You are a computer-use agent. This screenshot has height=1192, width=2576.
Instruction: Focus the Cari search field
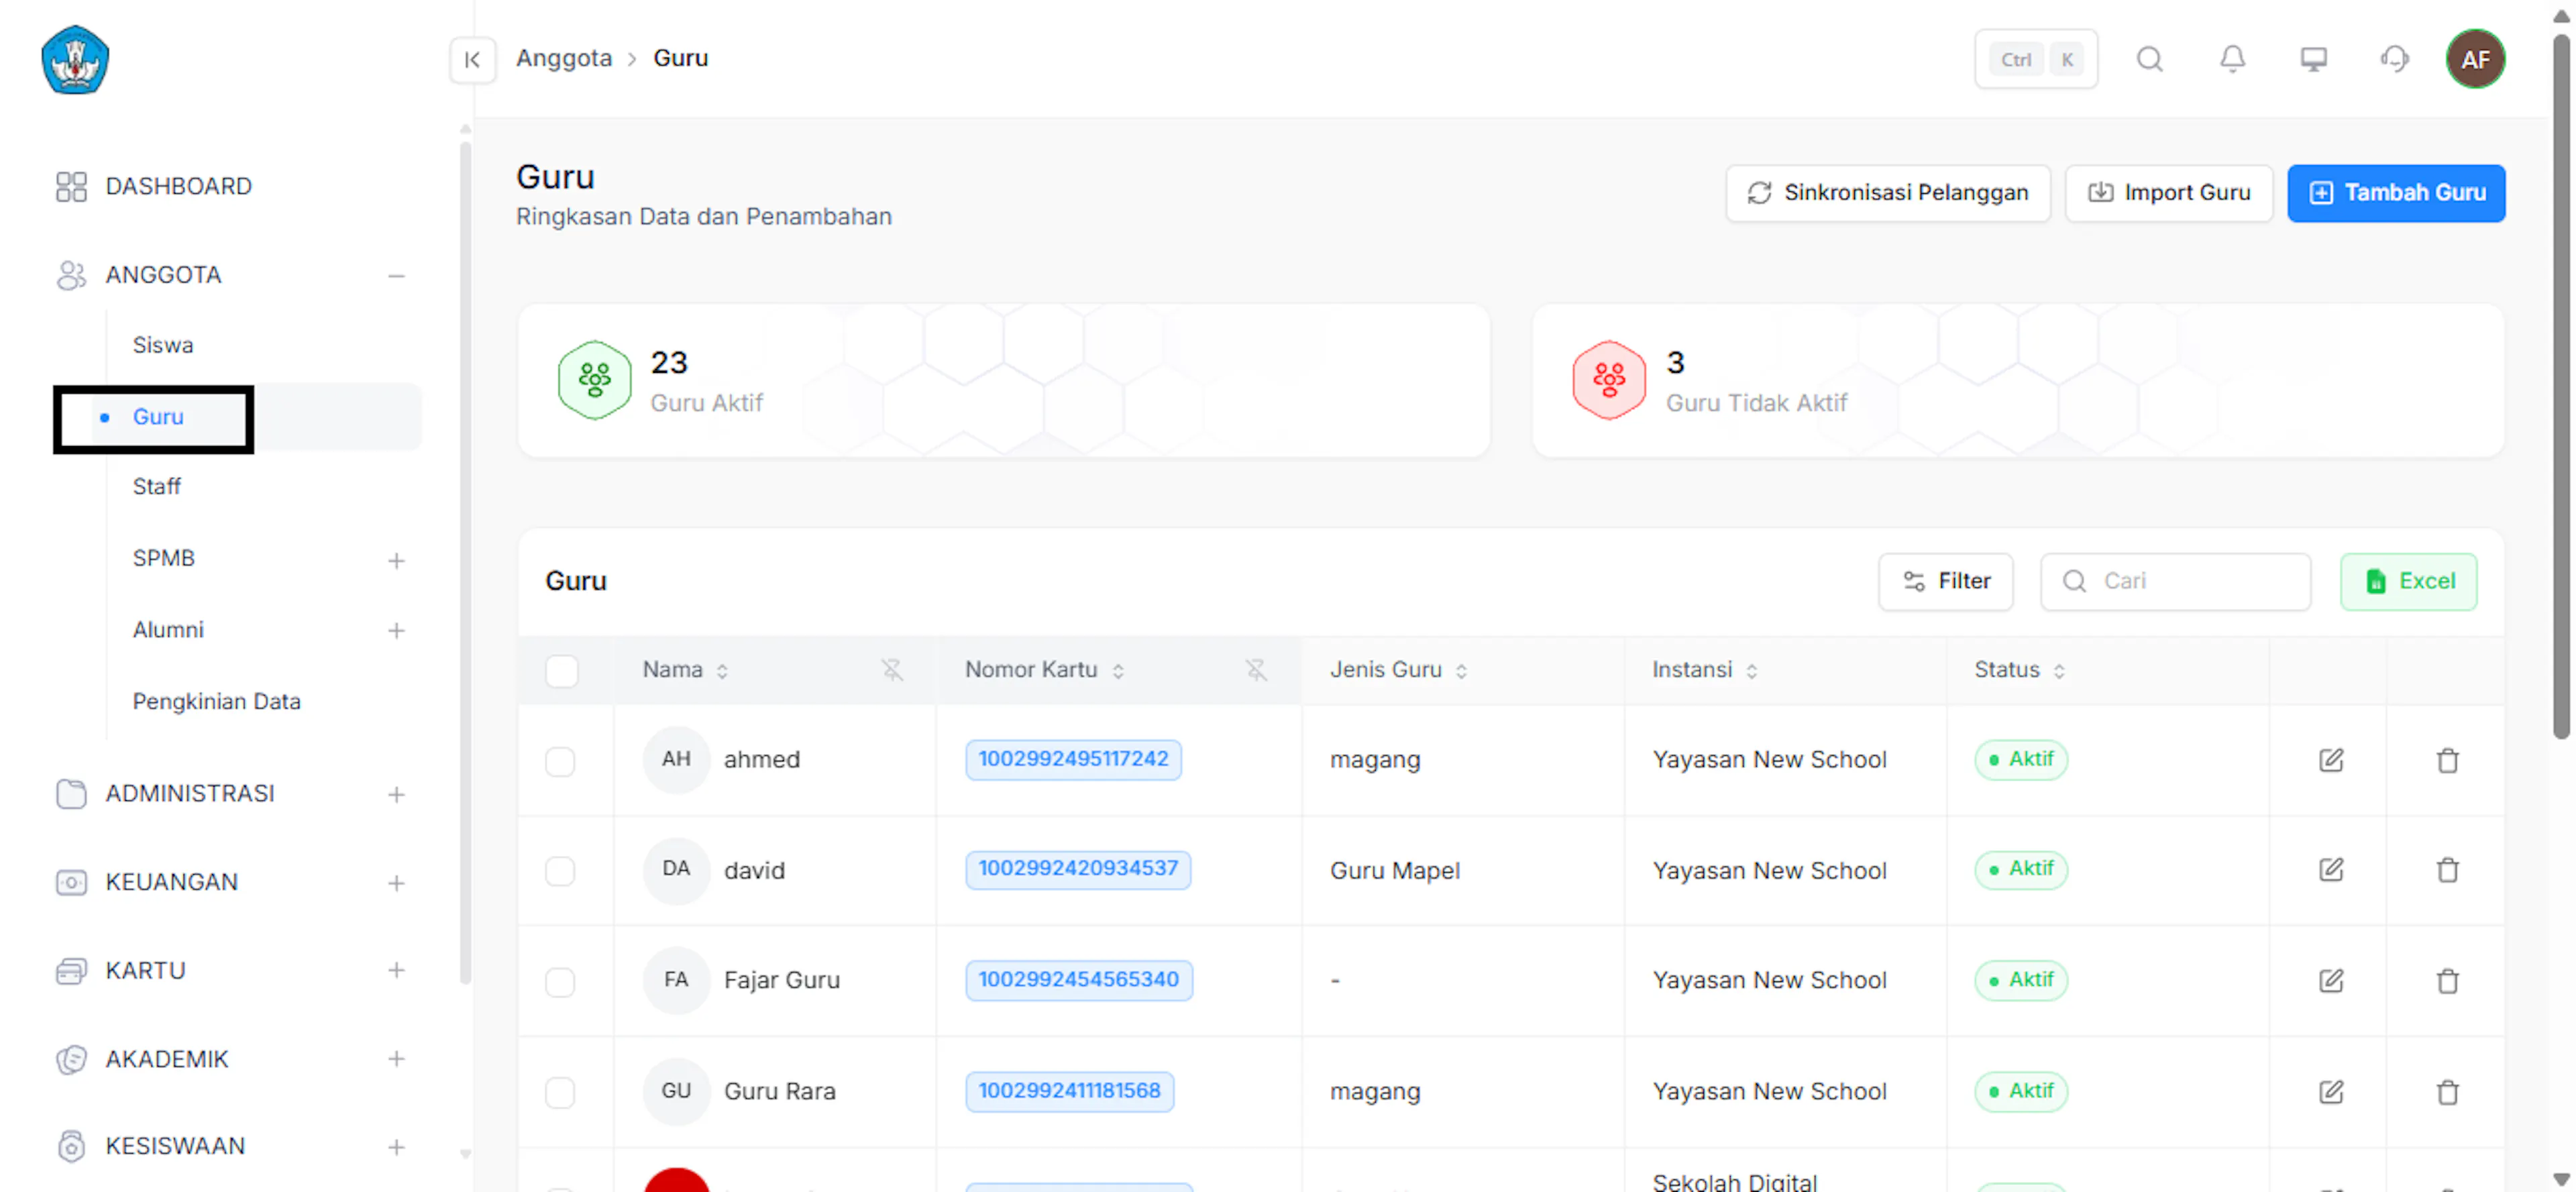(x=2175, y=582)
